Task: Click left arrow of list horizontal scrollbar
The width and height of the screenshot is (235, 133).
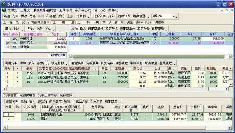Action: (x=70, y=56)
